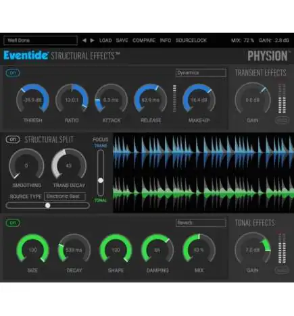294x316 pixels.
Task: Open the Well Done preset name box
Action: click(41, 41)
